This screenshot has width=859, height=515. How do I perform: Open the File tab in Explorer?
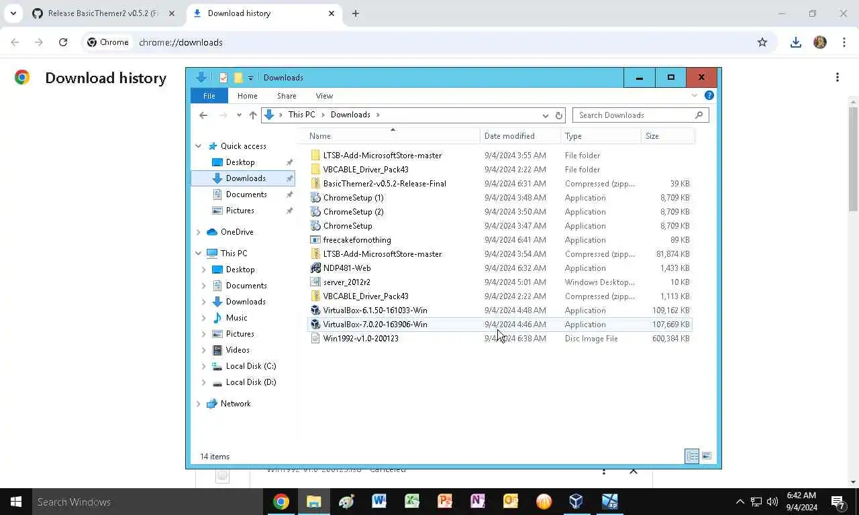click(x=209, y=96)
